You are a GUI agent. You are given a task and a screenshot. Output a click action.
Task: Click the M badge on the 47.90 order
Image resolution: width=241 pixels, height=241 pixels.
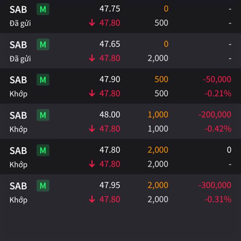pos(43,80)
